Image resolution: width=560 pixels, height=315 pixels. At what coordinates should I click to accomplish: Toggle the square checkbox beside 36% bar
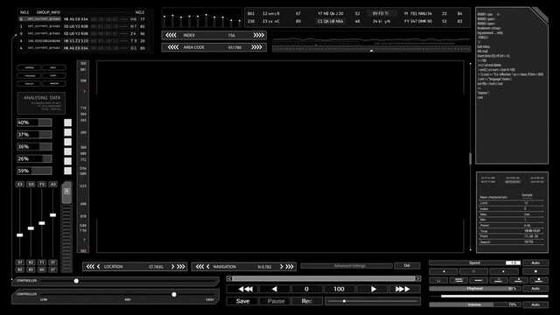coord(67,142)
